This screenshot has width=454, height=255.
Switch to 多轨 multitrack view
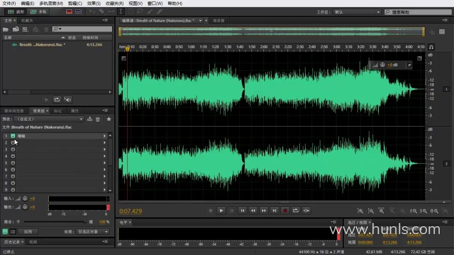pos(39,11)
